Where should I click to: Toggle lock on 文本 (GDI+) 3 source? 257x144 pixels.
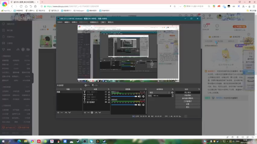109,92
